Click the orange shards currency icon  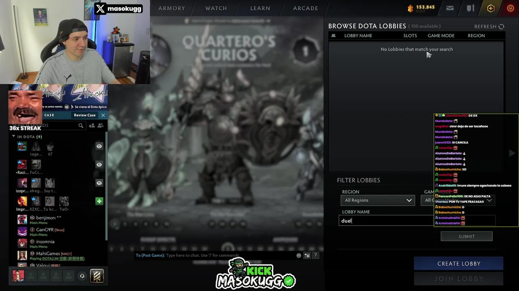(x=410, y=8)
